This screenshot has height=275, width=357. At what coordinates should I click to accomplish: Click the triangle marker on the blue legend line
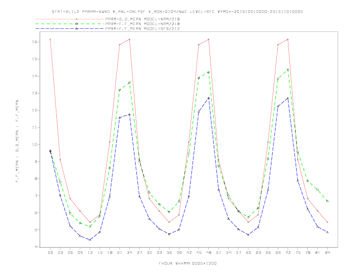pyautogui.click(x=77, y=29)
